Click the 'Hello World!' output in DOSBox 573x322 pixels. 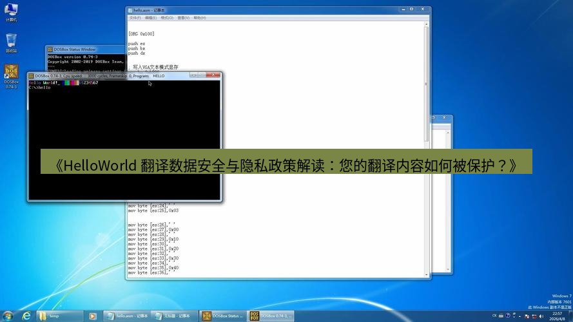point(44,83)
